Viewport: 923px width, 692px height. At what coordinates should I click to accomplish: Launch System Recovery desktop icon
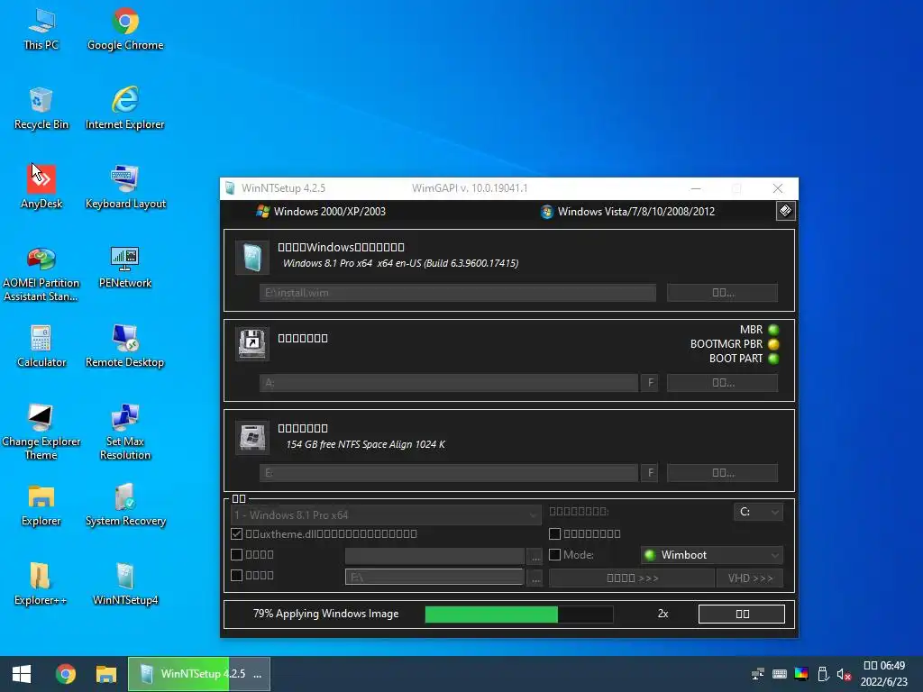pos(125,506)
